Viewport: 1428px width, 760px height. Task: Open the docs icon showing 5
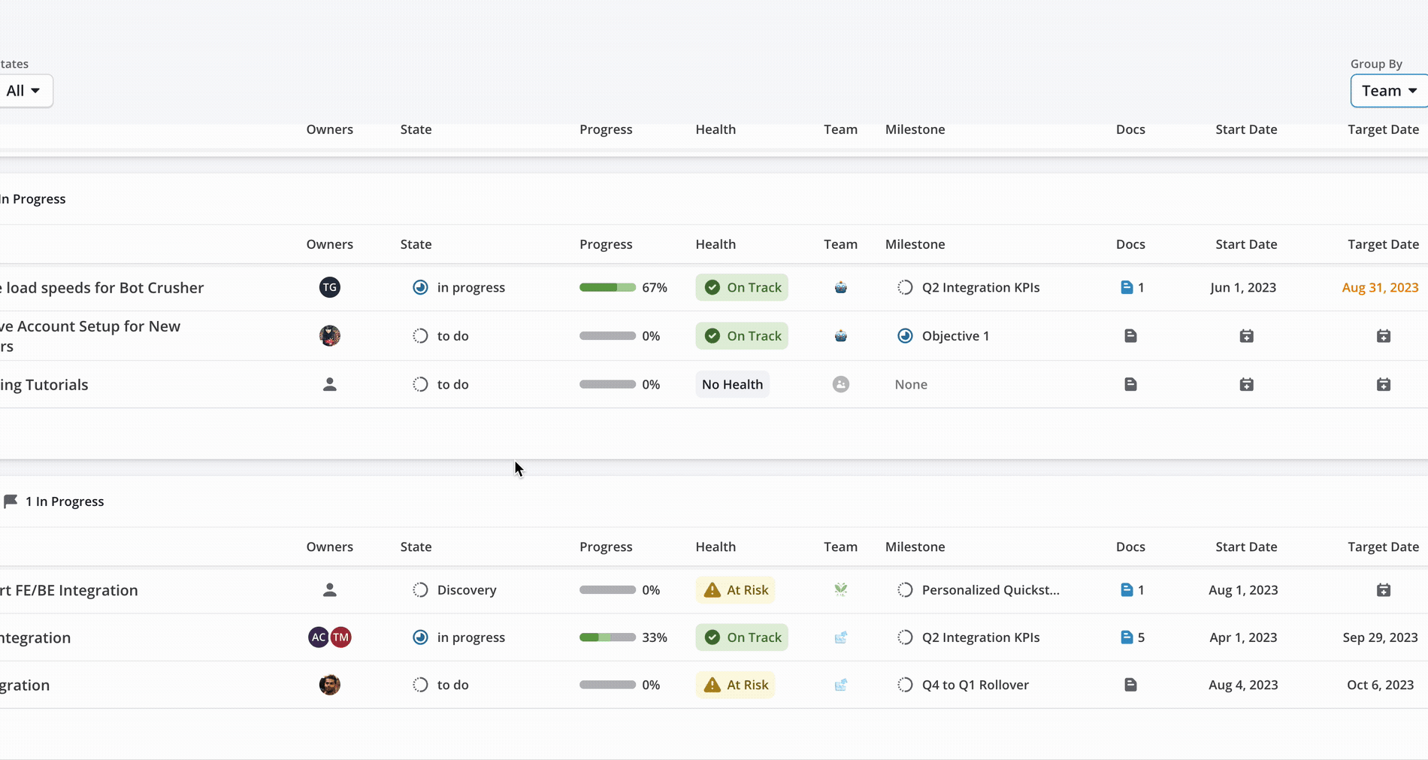1132,637
